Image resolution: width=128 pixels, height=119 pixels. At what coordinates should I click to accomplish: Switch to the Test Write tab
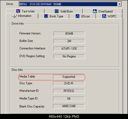click(25, 11)
